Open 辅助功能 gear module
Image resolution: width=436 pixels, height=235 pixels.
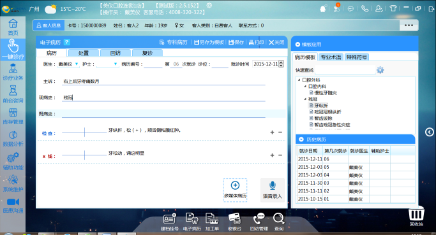(13, 161)
